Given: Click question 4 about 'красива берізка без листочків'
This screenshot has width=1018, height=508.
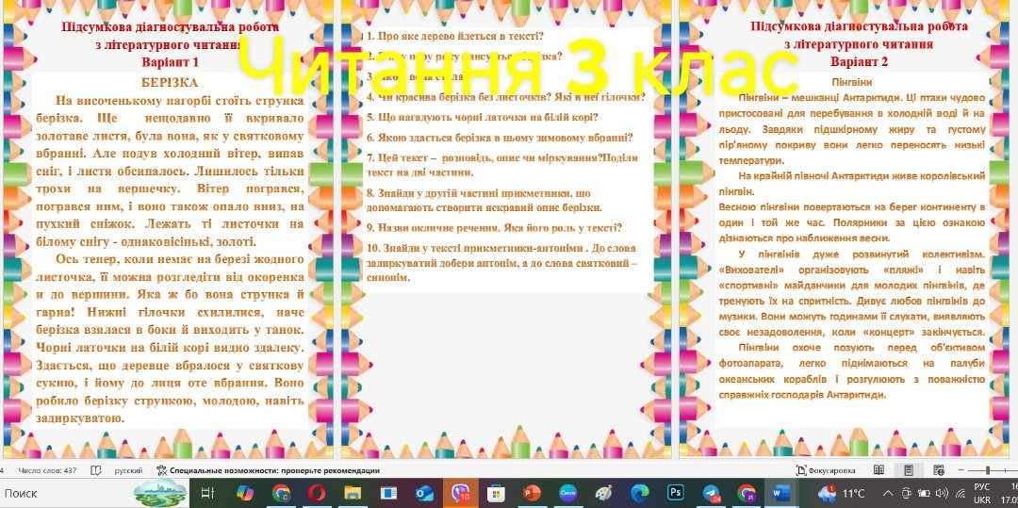Looking at the screenshot, I should 506,97.
